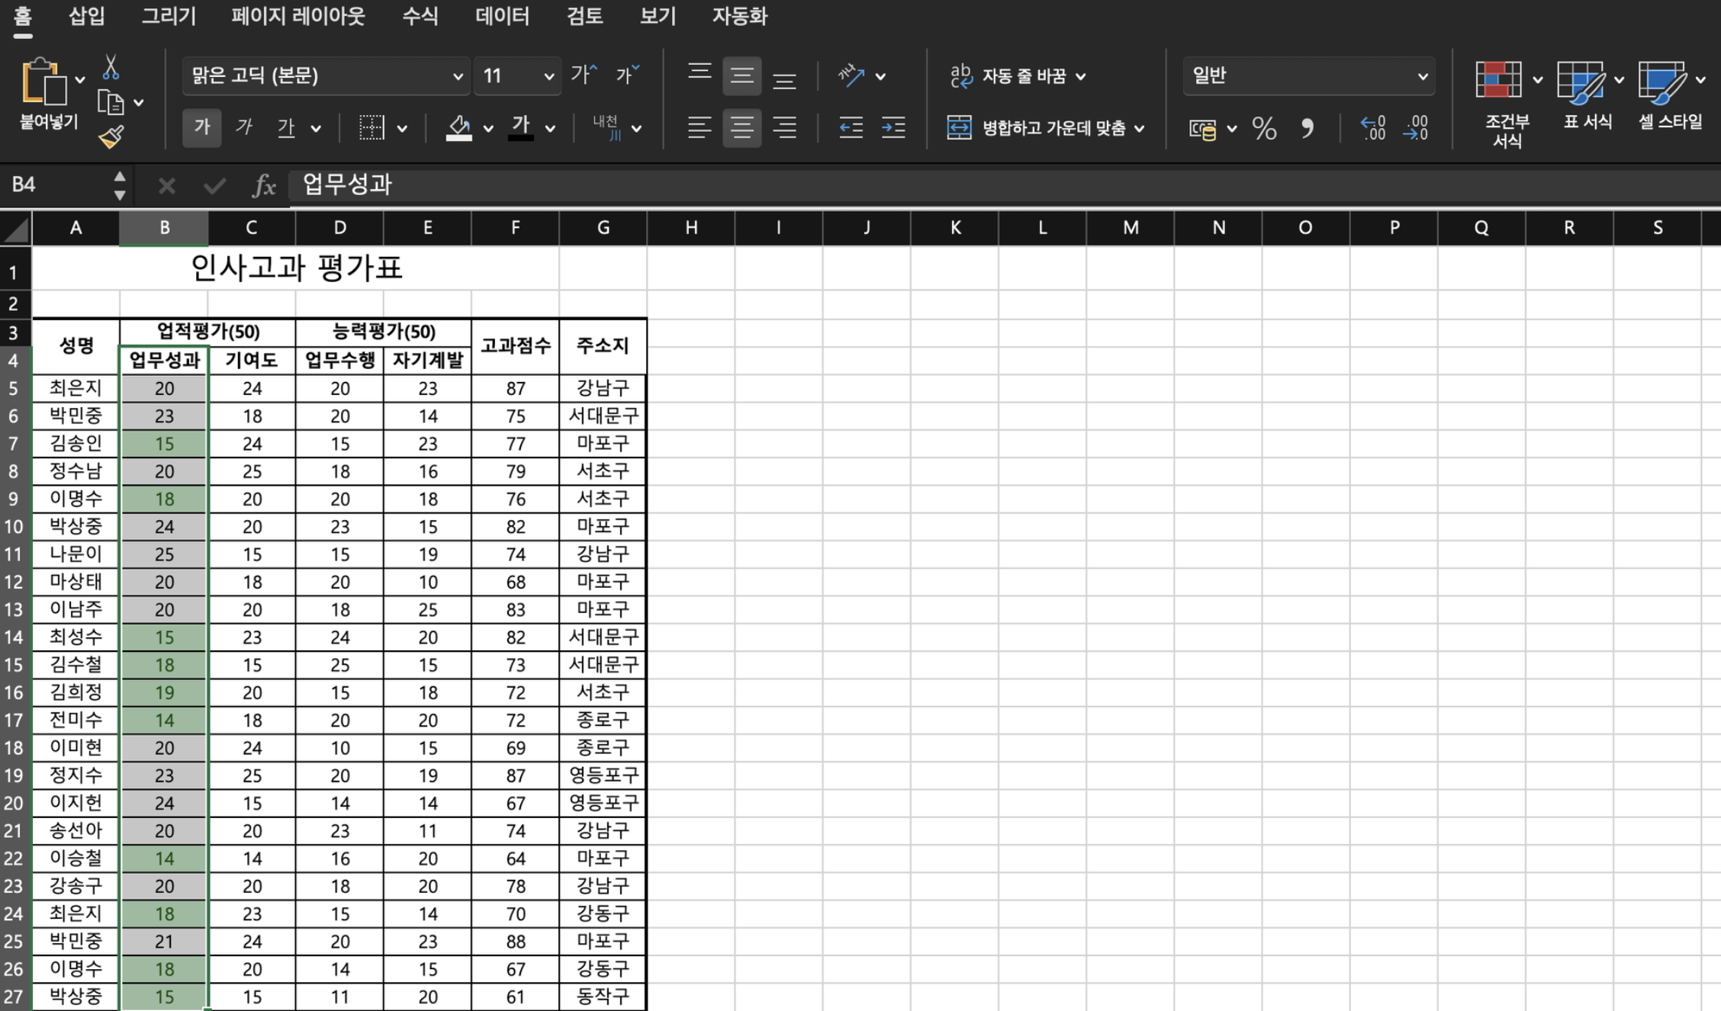1721x1011 pixels.
Task: Click the Name Box showing B4
Action: [57, 185]
